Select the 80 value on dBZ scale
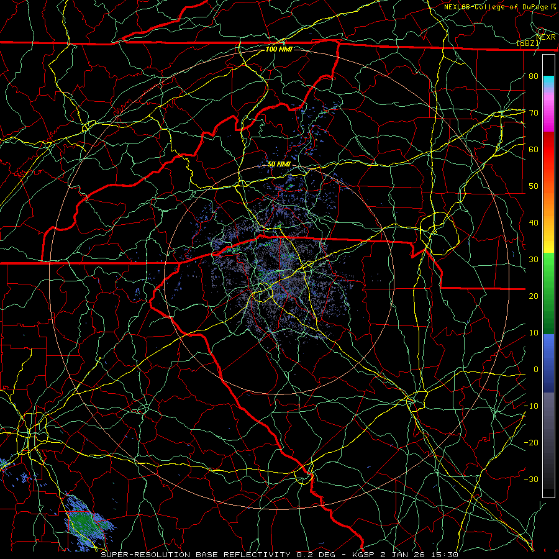Viewport: 559px width, 559px height. click(534, 76)
